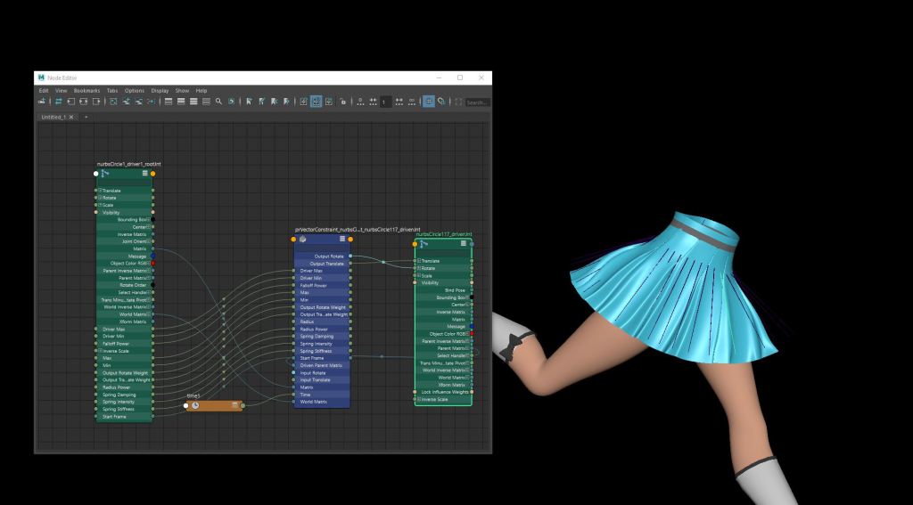
Task: Click joint icon on nurbsCircle1_driver1_rootJnt node
Action: (x=105, y=174)
